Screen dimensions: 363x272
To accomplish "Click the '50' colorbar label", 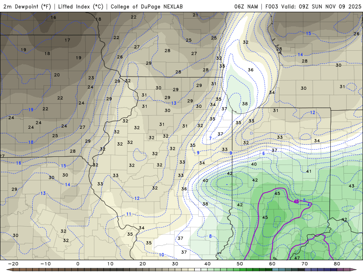I will click(240, 264).
